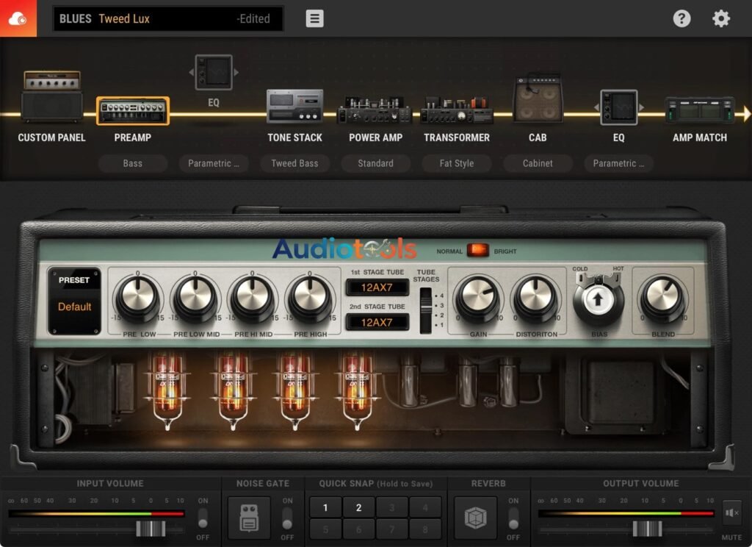Screen dimensions: 752x547
Task: Open the help question mark icon
Action: coord(681,18)
